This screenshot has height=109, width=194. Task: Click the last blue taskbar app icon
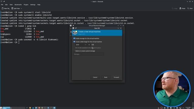click(54, 108)
